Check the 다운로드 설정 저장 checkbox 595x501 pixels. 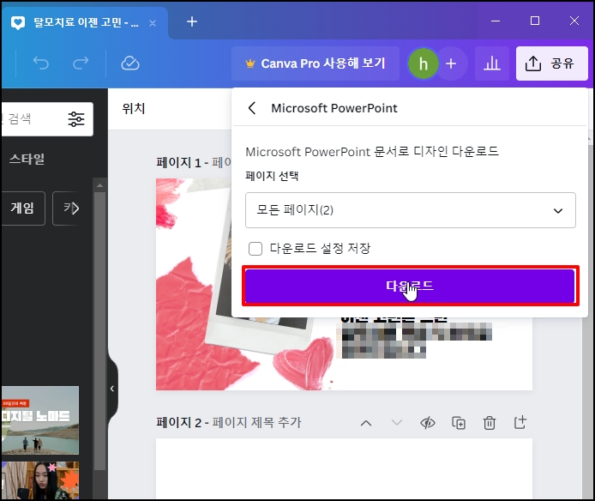click(x=255, y=249)
